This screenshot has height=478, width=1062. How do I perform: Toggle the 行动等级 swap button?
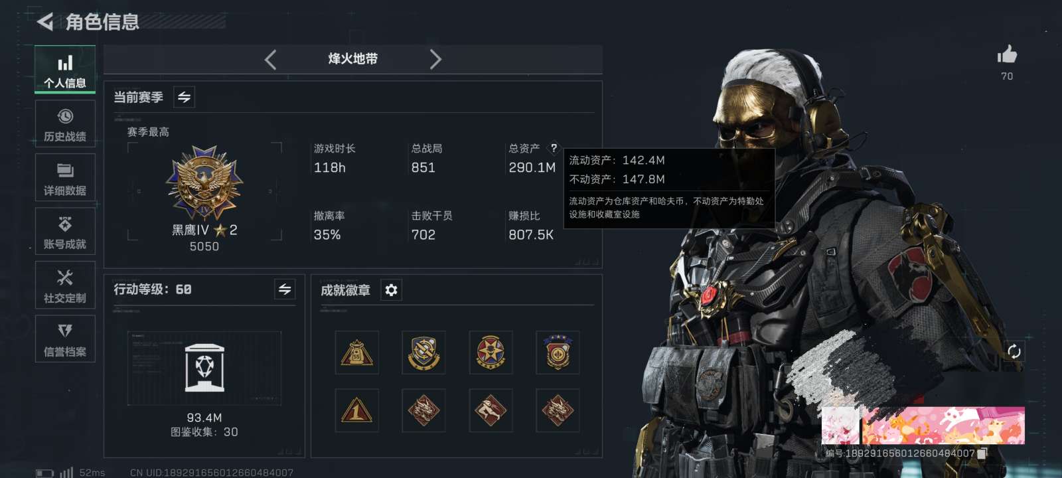coord(285,289)
